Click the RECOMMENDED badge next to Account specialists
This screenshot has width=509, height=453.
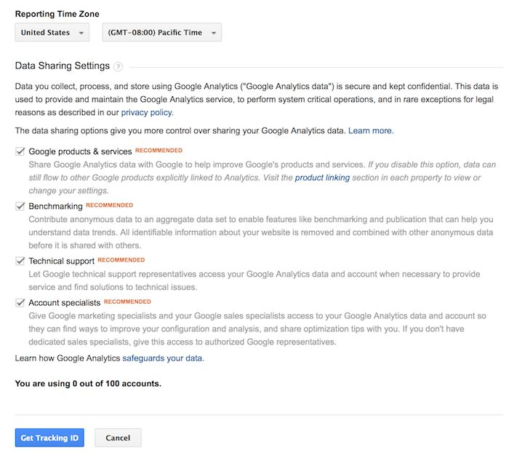127,302
